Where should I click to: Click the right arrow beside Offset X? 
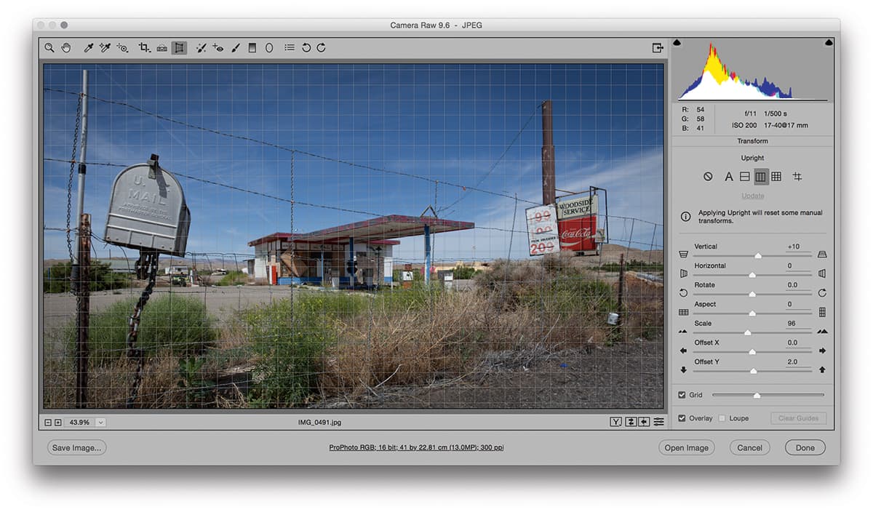click(822, 351)
